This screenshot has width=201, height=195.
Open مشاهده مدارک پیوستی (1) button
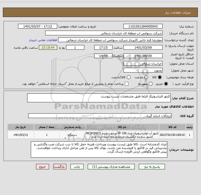tap(111, 167)
